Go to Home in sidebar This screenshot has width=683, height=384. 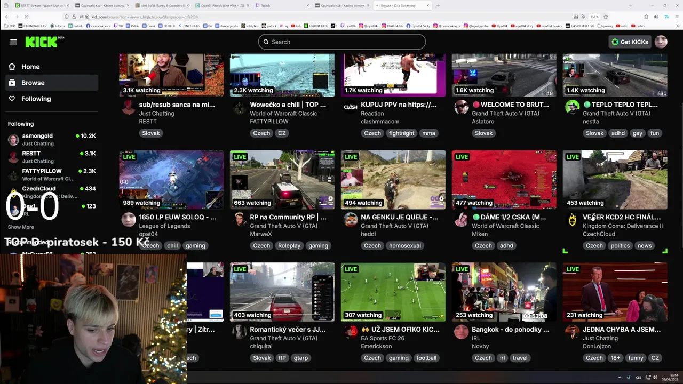[51, 67]
